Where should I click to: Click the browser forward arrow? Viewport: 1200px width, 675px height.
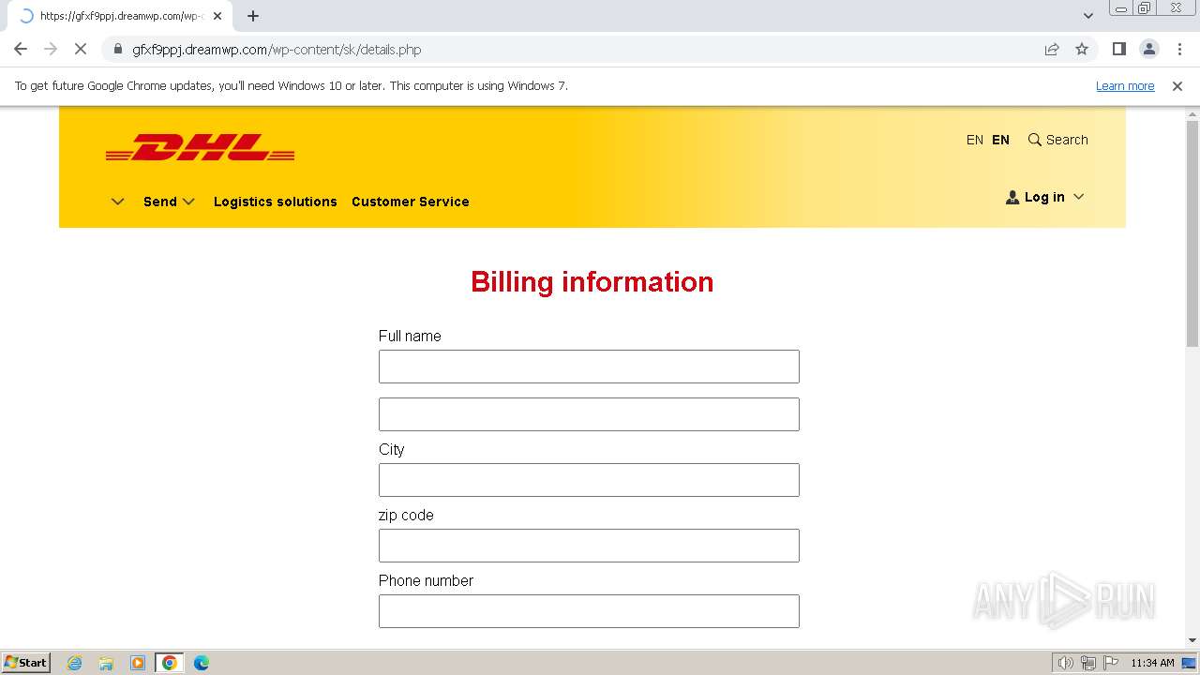point(51,49)
